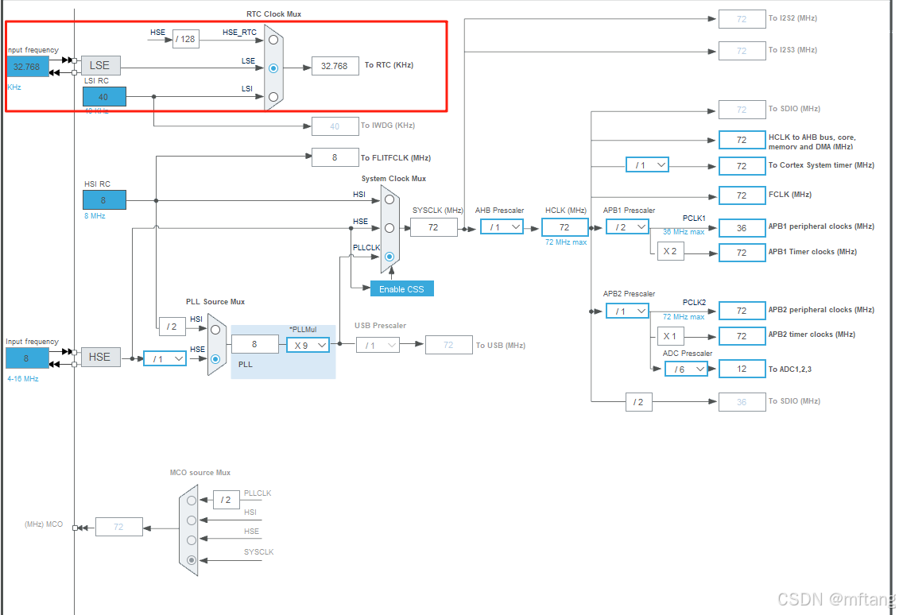Select the HSI RC oscillator block

[x=103, y=199]
